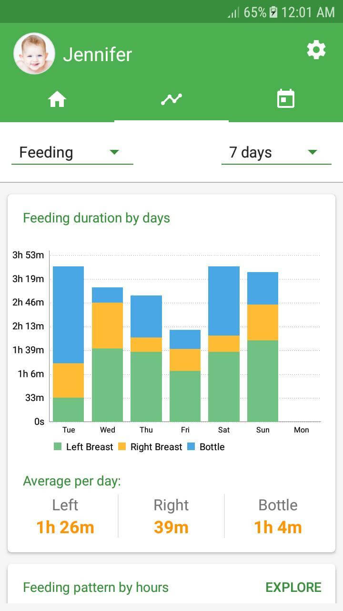Toggle the Left Breast legend swatch
The image size is (343, 611).
(58, 447)
